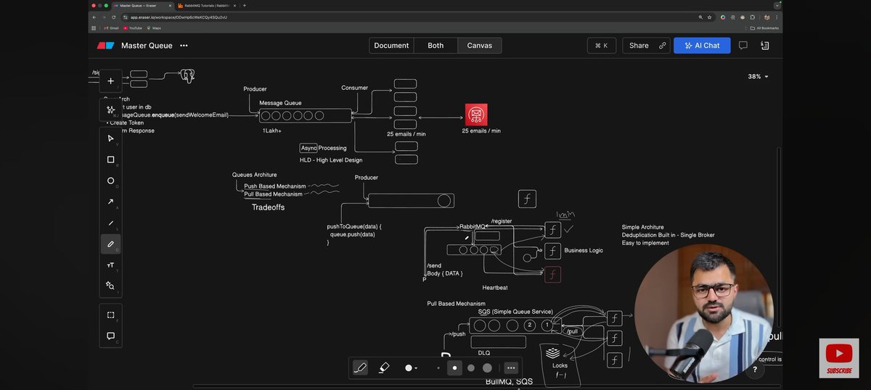Image resolution: width=871 pixels, height=390 pixels.
Task: Select the comment tool in left toolbar
Action: (x=110, y=336)
